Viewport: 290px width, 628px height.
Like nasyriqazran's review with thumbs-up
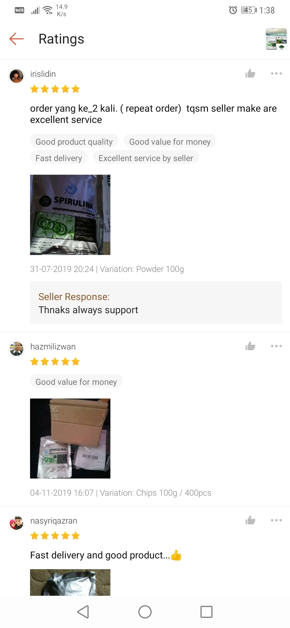(250, 520)
